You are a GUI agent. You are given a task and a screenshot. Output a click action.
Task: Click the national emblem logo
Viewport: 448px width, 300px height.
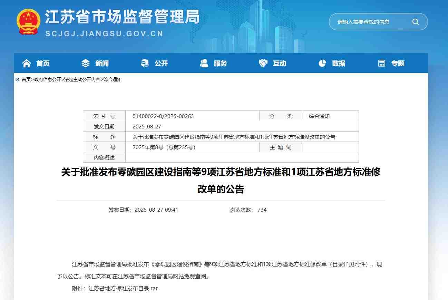28,22
